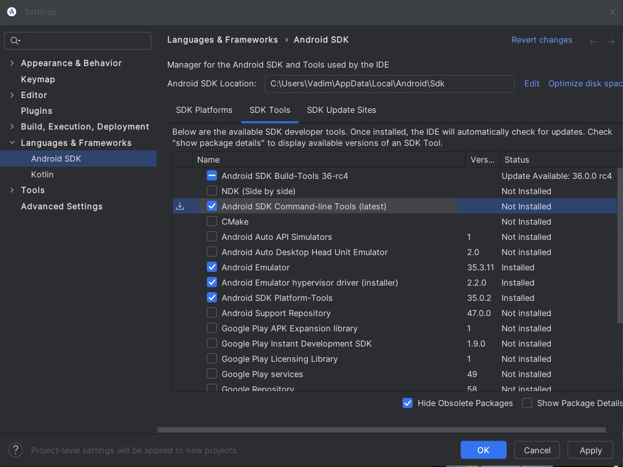623x467 pixels.
Task: Click version 2.2.0 of hypervisor driver
Action: click(477, 283)
